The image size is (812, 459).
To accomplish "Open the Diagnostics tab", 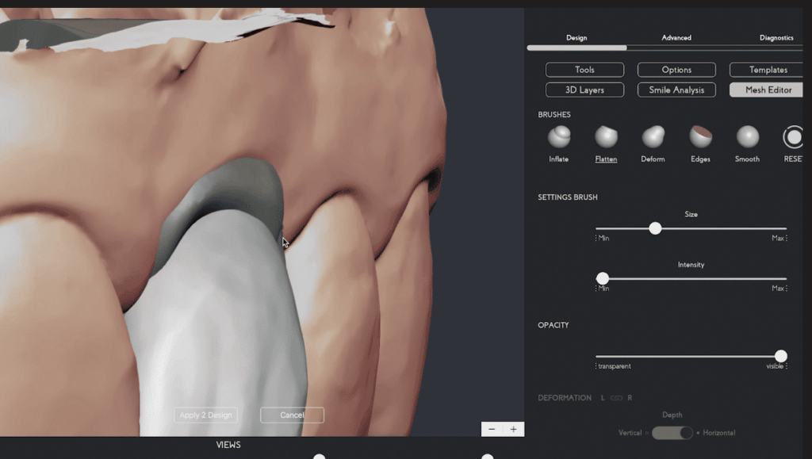I will [776, 37].
